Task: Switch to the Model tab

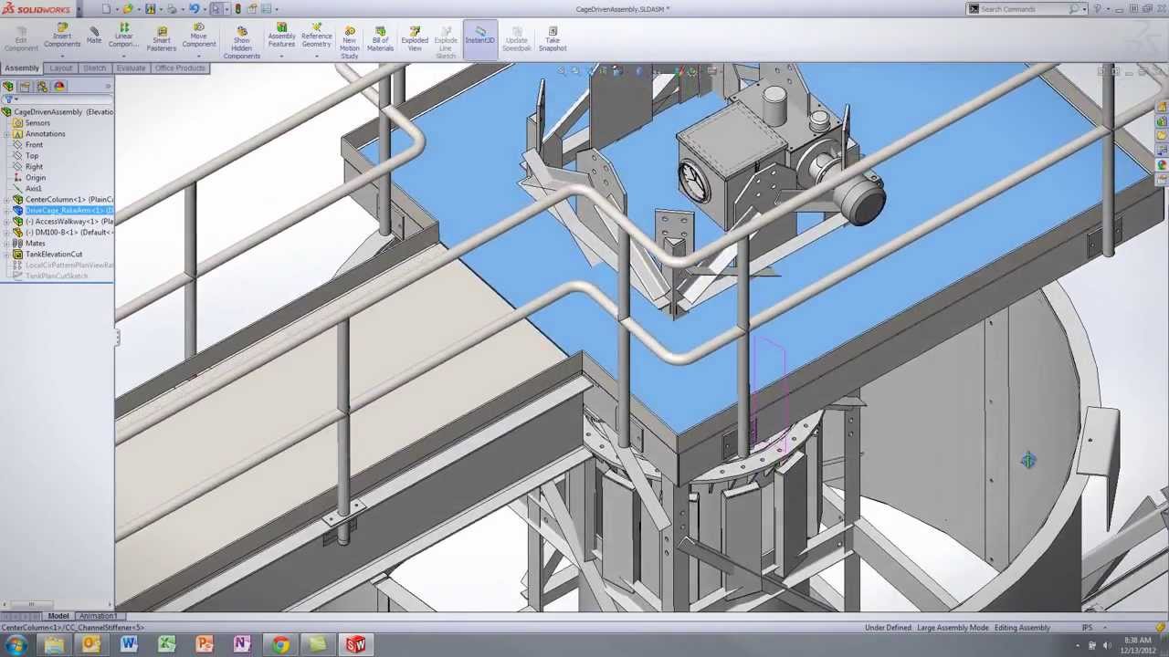Action: tap(58, 616)
